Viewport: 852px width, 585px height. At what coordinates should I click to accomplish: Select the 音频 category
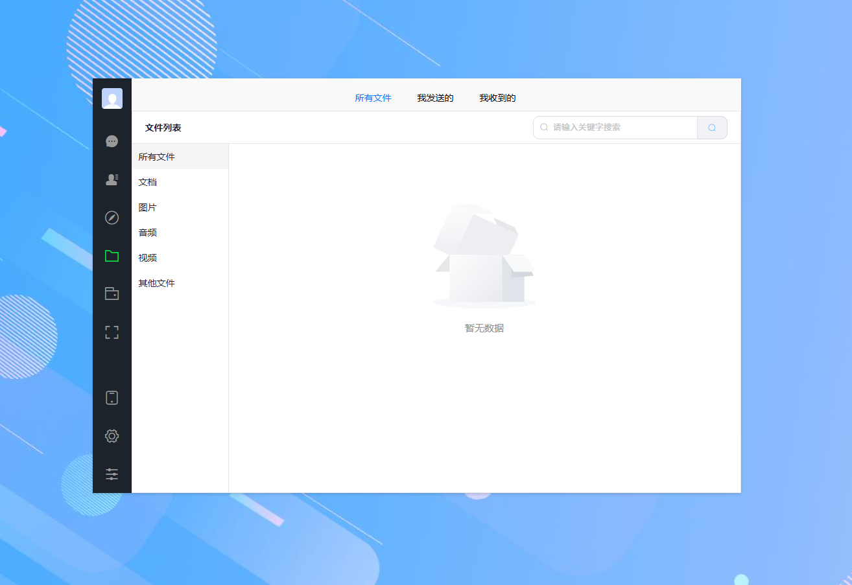click(180, 233)
